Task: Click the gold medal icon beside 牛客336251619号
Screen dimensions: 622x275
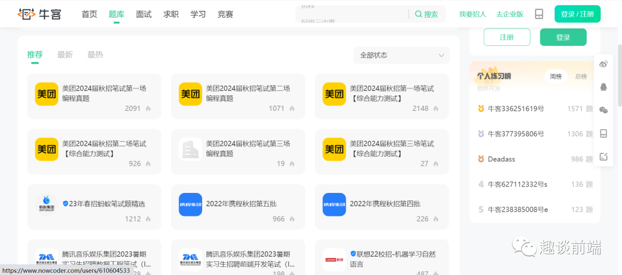Action: (481, 109)
